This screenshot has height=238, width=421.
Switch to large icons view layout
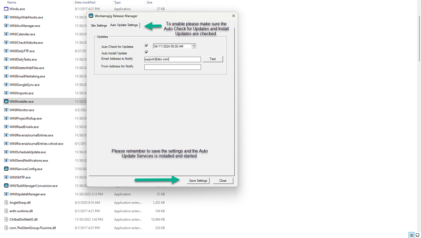coord(417,235)
